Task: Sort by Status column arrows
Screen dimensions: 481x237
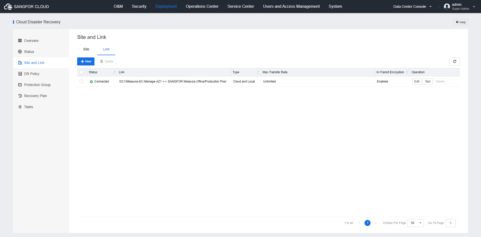Action: pos(114,72)
